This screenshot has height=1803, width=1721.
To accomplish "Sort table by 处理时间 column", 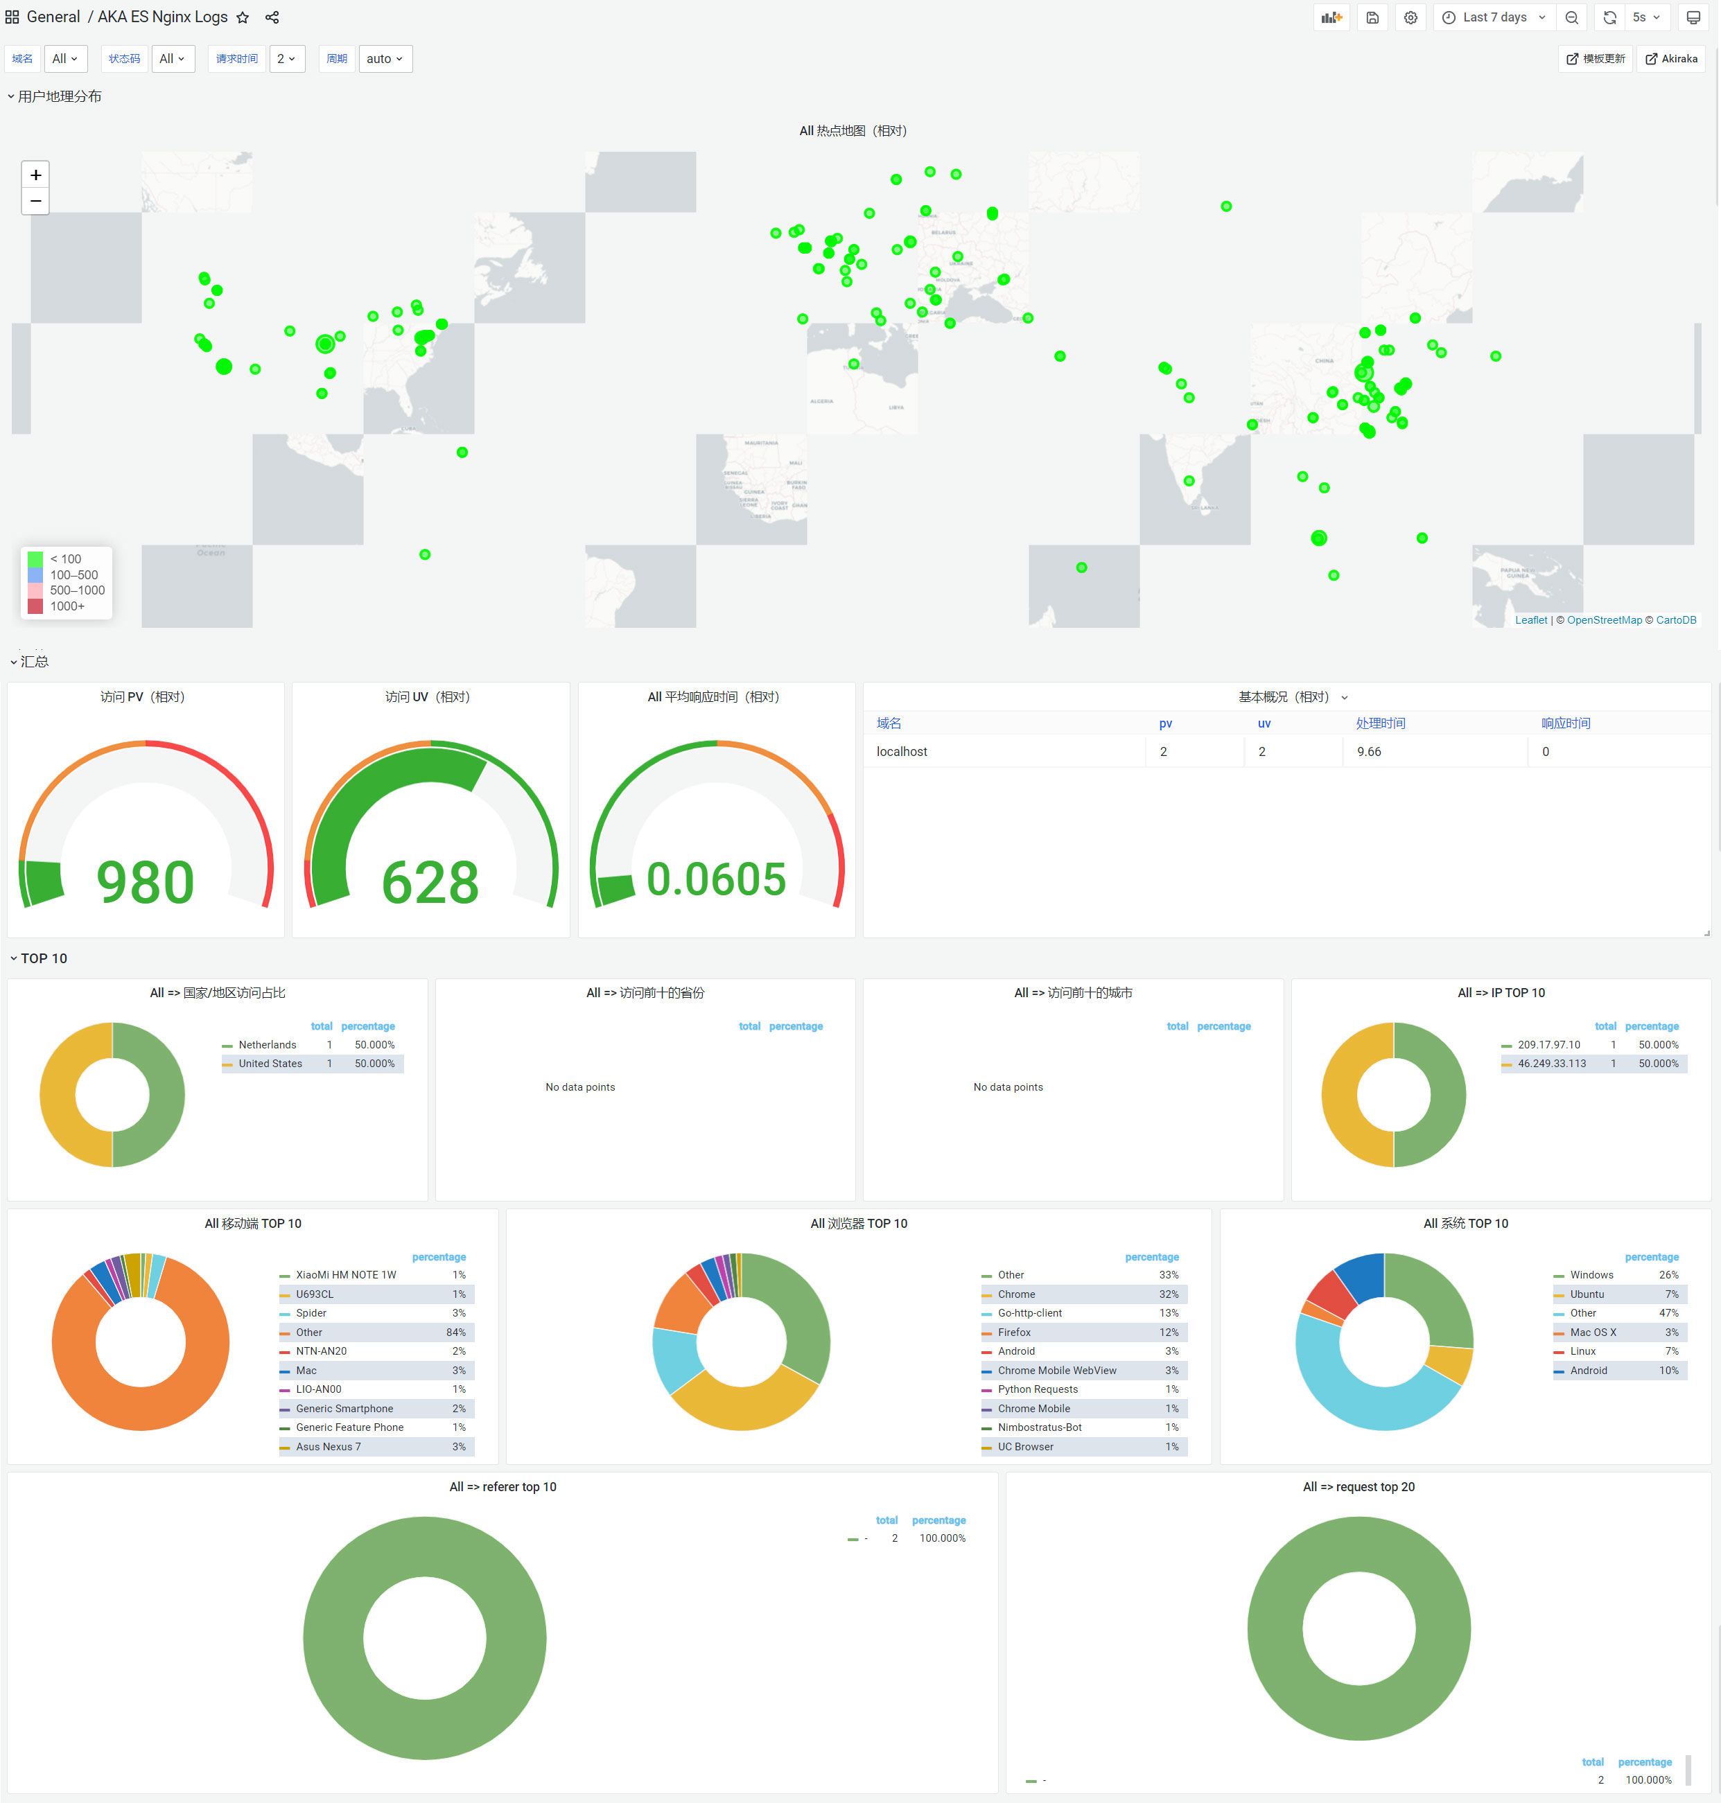I will (1381, 723).
